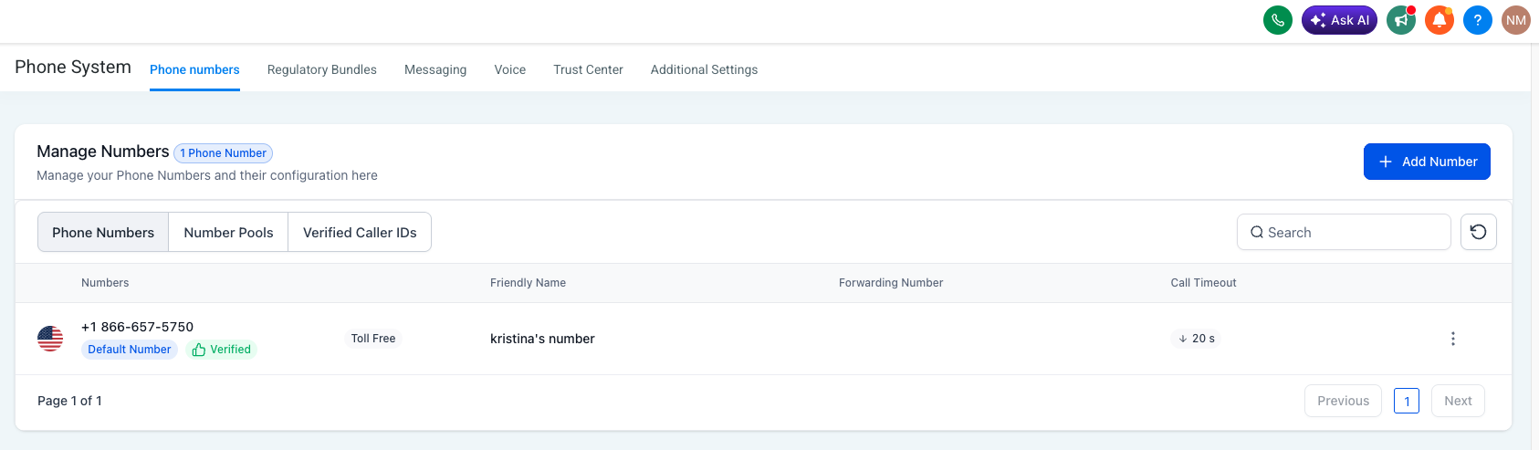Switch to Number Pools segment
1539x450 pixels.
(x=228, y=233)
